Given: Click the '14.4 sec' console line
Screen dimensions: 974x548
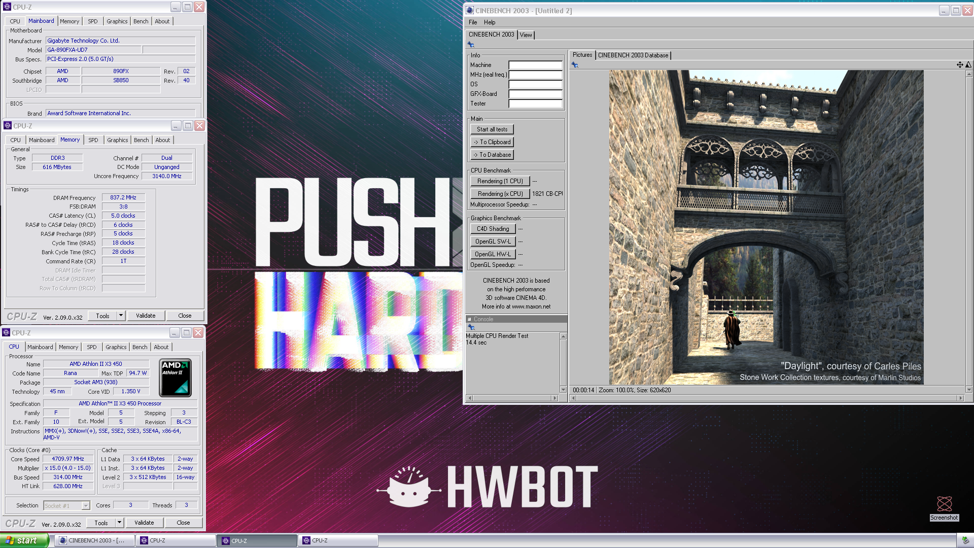Looking at the screenshot, I should click(476, 342).
